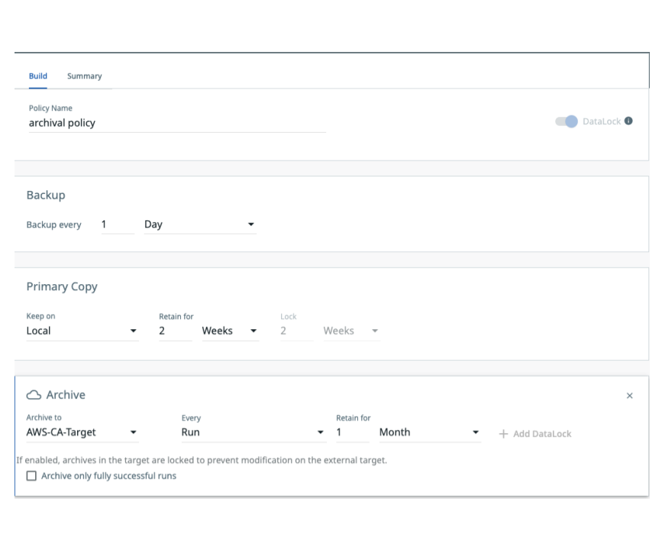662x550 pixels.
Task: Open the disabled Lock Weeks dropdown
Action: click(x=350, y=331)
